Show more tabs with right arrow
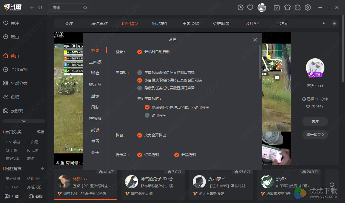The width and height of the screenshot is (345, 203). click(324, 23)
